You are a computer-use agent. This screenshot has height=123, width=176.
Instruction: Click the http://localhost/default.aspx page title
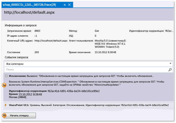tap(29, 12)
